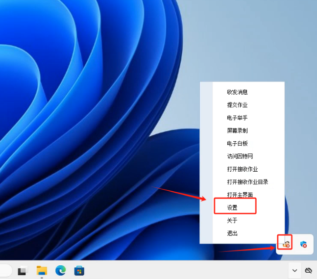The width and height of the screenshot is (317, 279).
Task: Start 屏幕录制 from the menu
Action: [237, 130]
